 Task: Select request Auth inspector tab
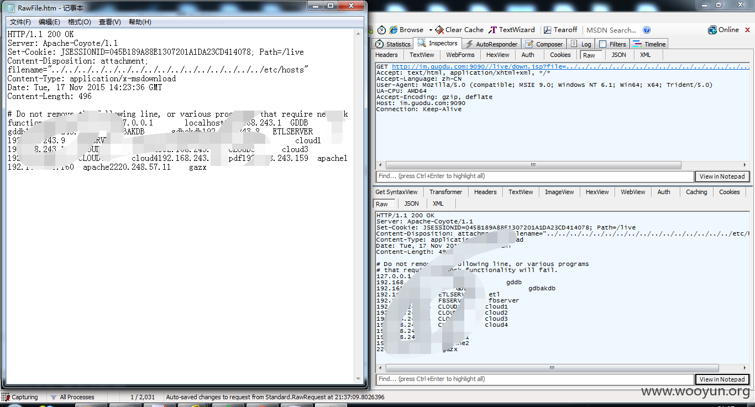[528, 55]
